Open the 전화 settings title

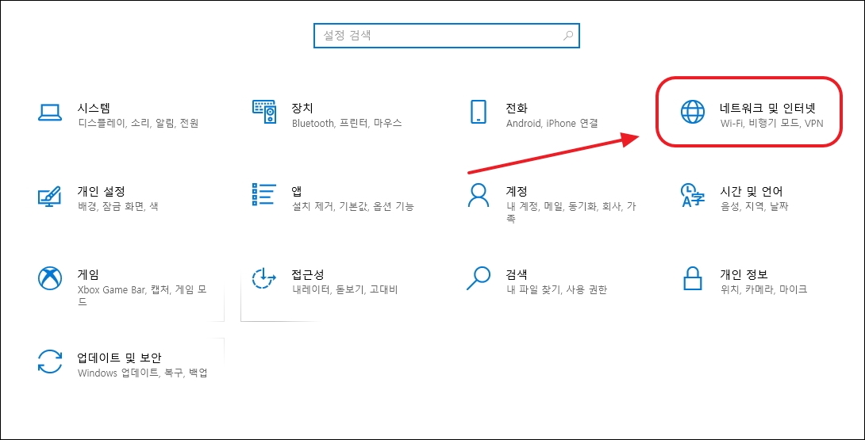point(517,108)
